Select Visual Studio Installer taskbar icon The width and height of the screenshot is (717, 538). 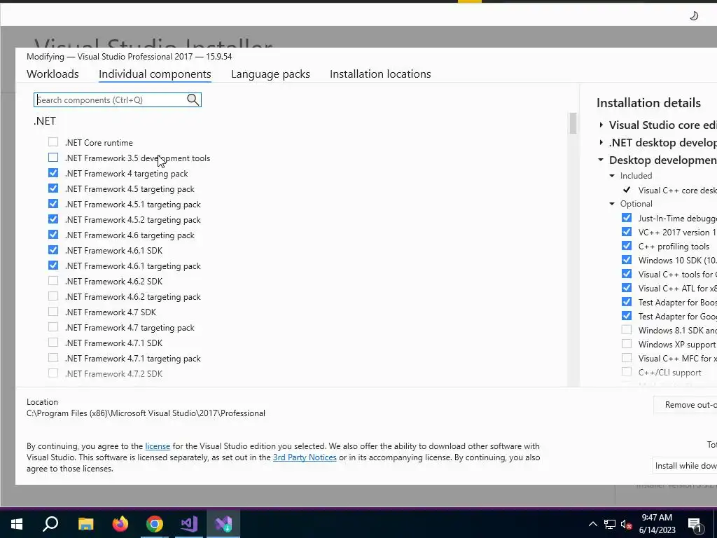[x=223, y=523]
